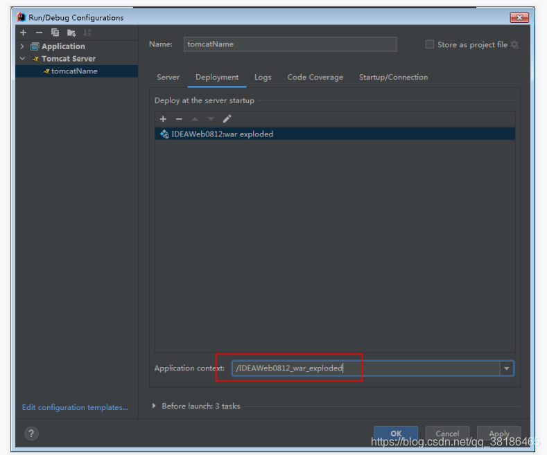Viewport: 547px width, 455px height.
Task: Copy configuration icon in left toolbar
Action: click(55, 33)
